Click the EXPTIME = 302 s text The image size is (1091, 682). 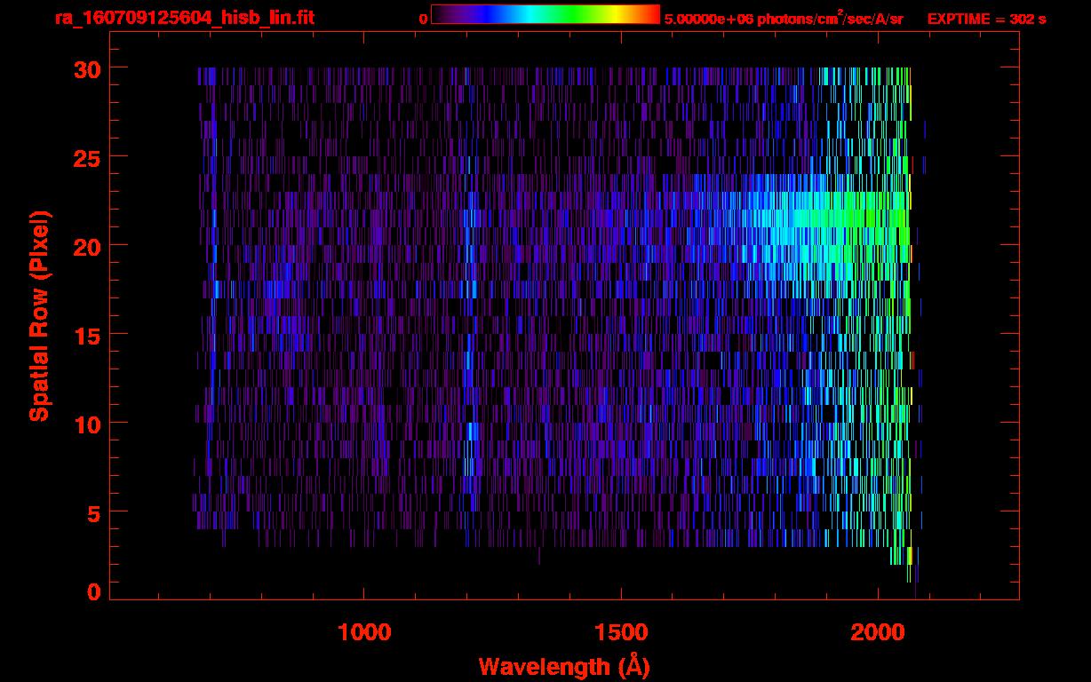pyautogui.click(x=986, y=19)
